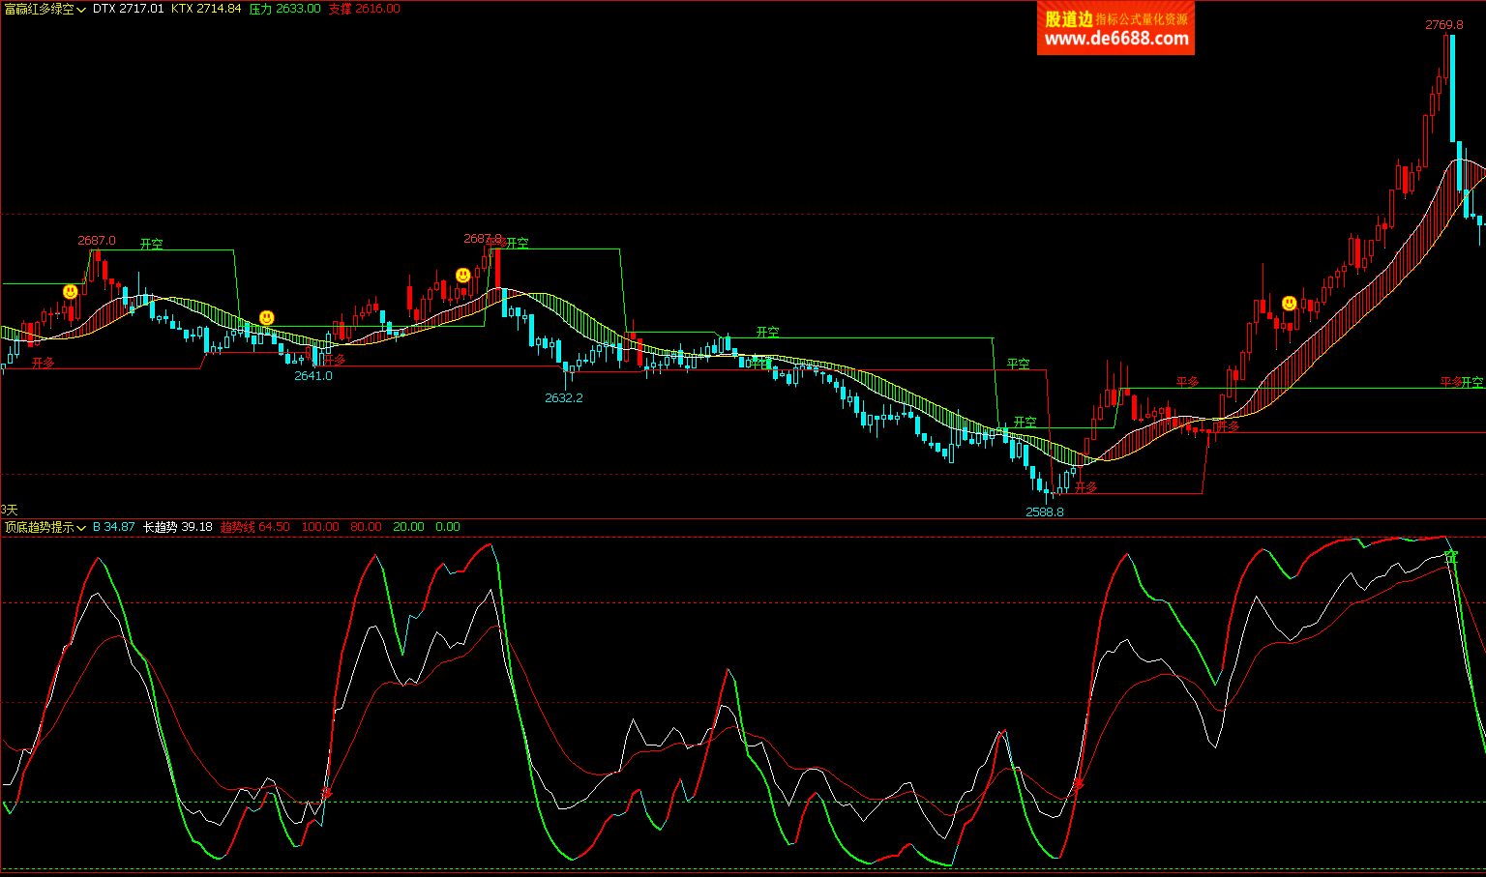Open the 富赢红多绿空 indicator dropdown
The image size is (1486, 877).
tap(45, 9)
